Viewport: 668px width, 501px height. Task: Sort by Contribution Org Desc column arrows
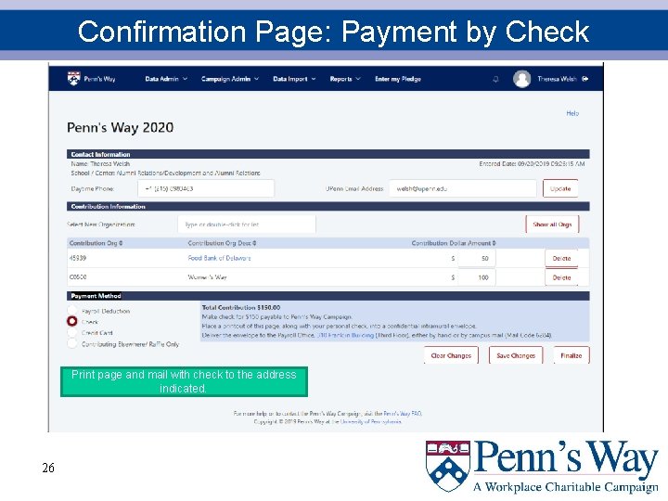[x=254, y=243]
